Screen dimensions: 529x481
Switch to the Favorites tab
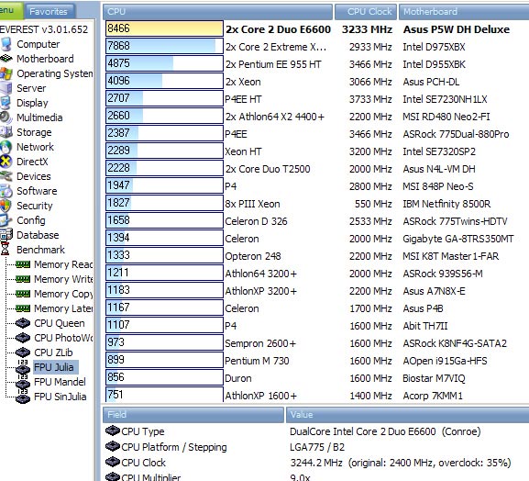(49, 12)
